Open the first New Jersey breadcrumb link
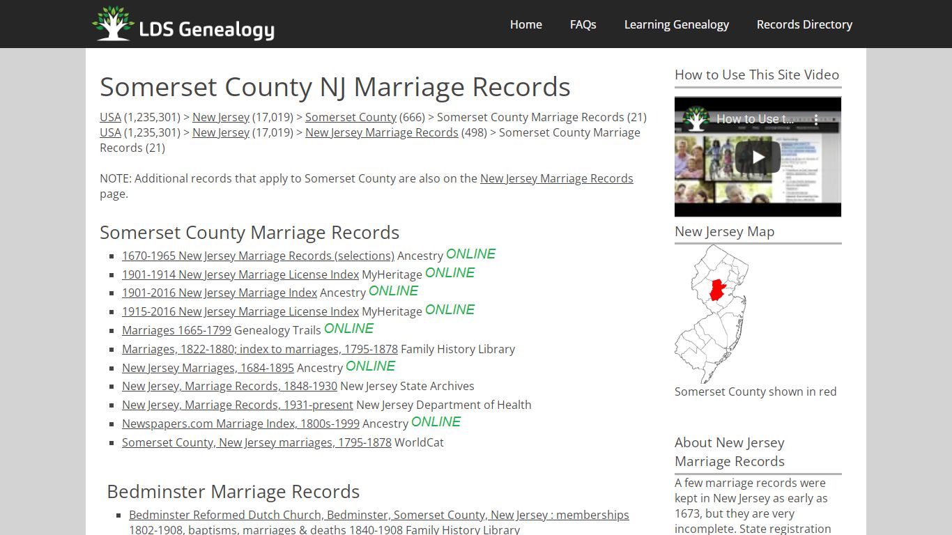The width and height of the screenshot is (952, 535). tap(221, 117)
